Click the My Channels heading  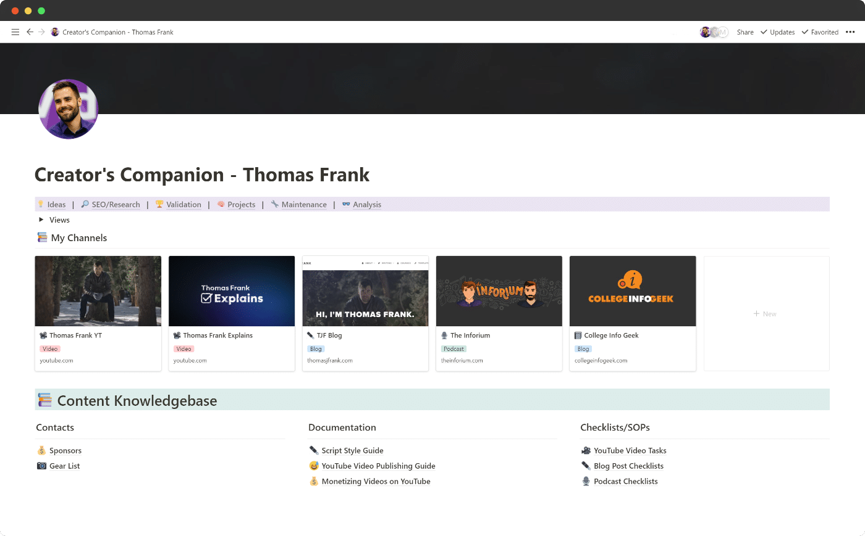[79, 238]
